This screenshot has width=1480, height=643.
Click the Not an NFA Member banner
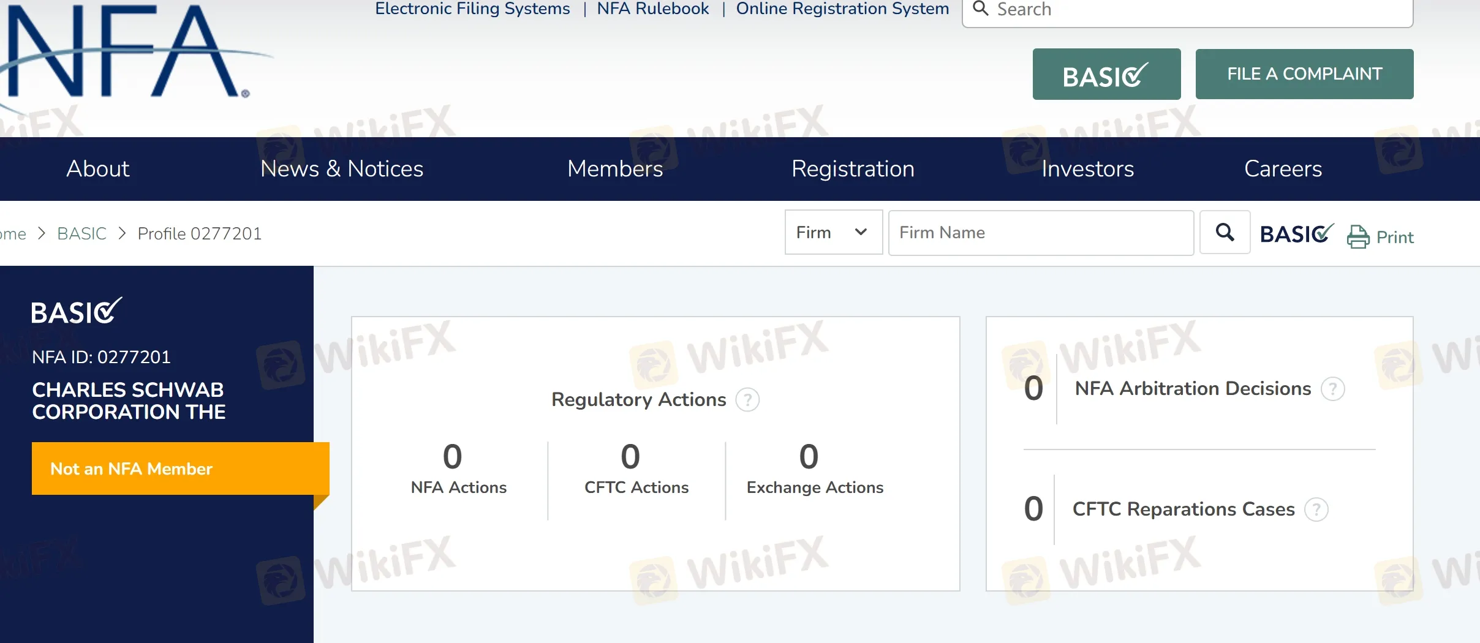click(x=180, y=468)
